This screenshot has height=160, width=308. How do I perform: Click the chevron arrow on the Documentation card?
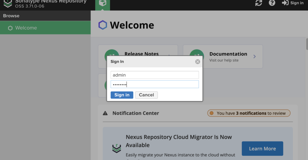[x=254, y=57]
